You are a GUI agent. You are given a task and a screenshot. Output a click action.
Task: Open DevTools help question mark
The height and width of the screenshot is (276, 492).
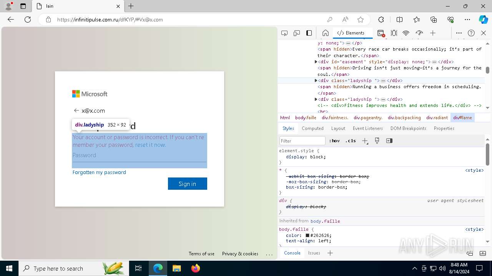point(471,33)
